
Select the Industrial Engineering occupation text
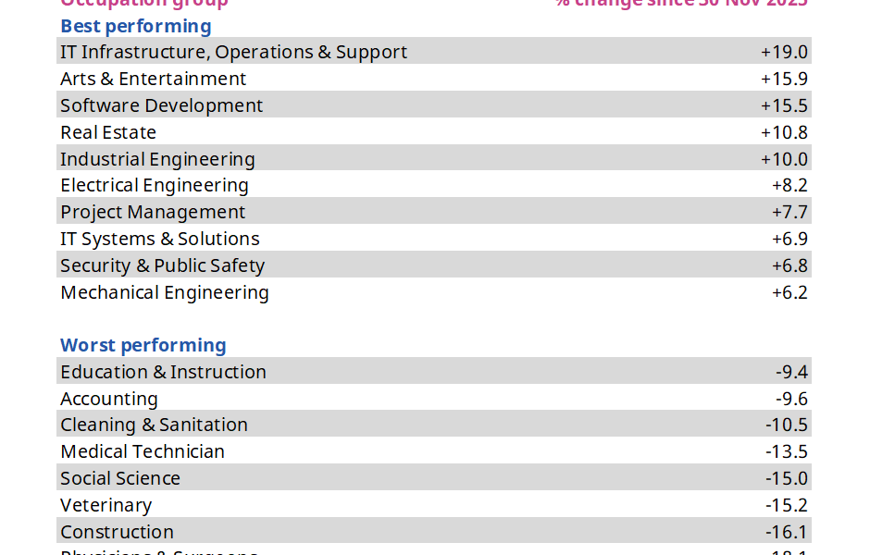click(157, 159)
